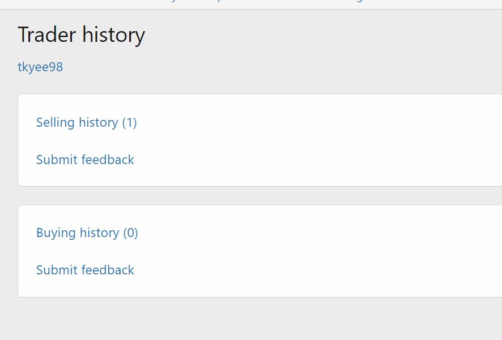
Task: Click Submit feedback under Buying history
Action: pyautogui.click(x=85, y=270)
